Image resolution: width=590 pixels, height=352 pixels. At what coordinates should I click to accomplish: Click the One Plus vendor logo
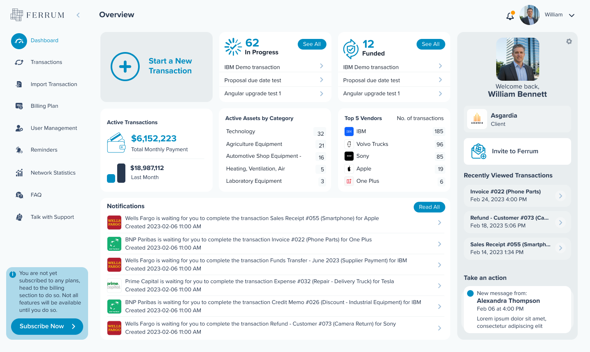[349, 181]
